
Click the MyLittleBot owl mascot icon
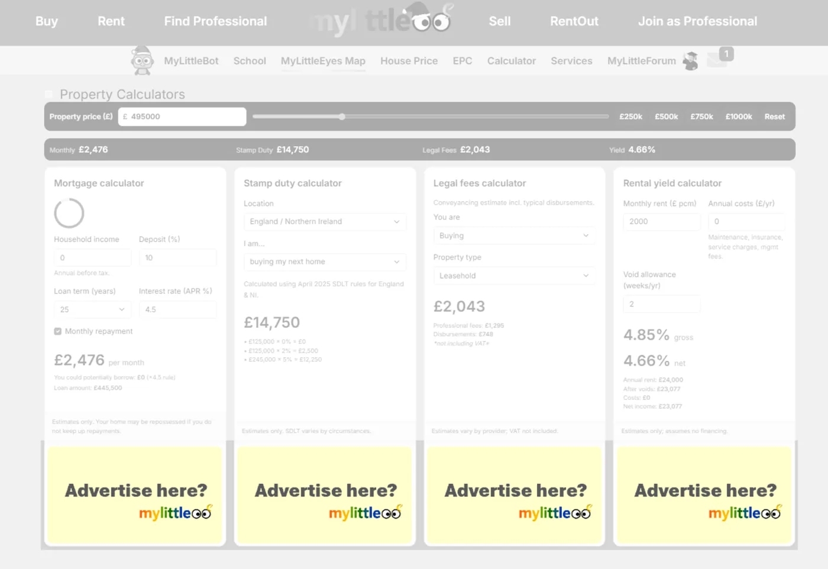pos(142,60)
